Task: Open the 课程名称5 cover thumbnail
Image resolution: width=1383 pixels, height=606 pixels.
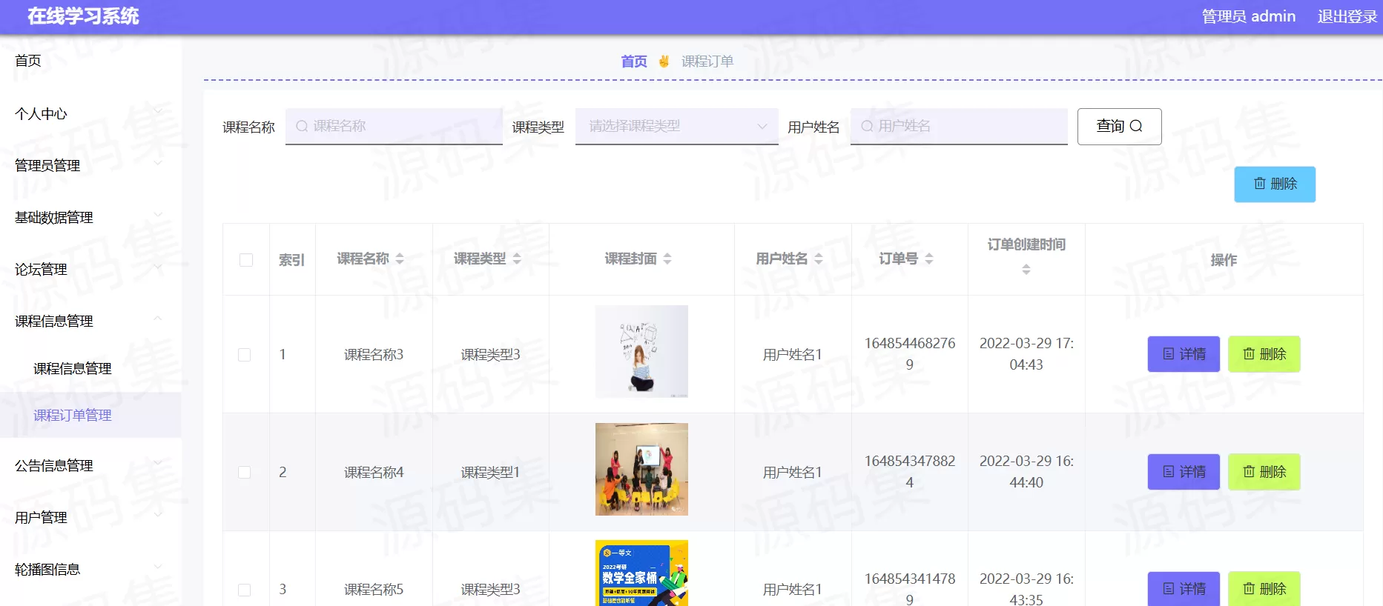Action: tap(641, 573)
